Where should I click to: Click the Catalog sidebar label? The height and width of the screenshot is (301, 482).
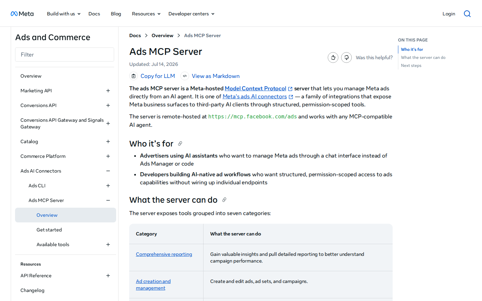(x=29, y=141)
